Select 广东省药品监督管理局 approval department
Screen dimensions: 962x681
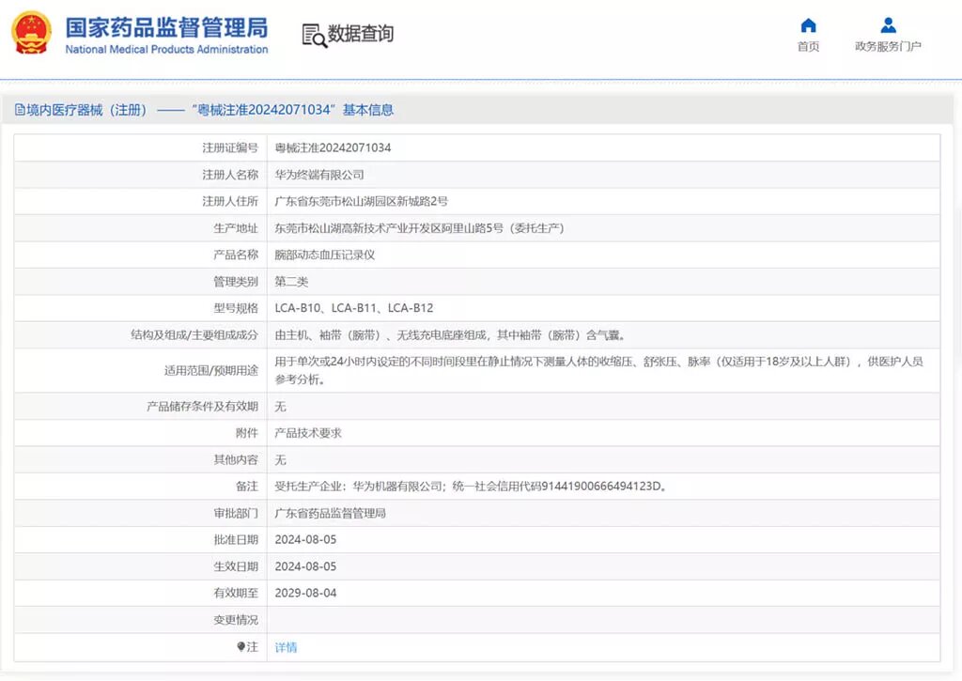(330, 513)
